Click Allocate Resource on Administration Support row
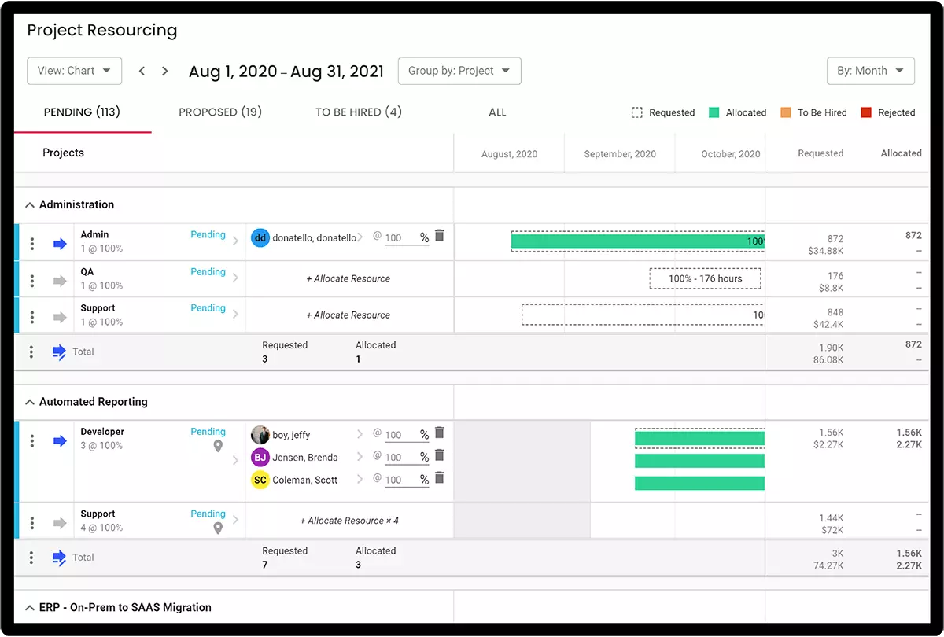The image size is (944, 637). click(348, 315)
